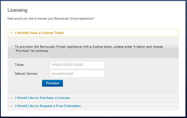The height and width of the screenshot is (118, 187).
Task: Click the 'How would you like to license' text
Action: pyautogui.click(x=51, y=19)
